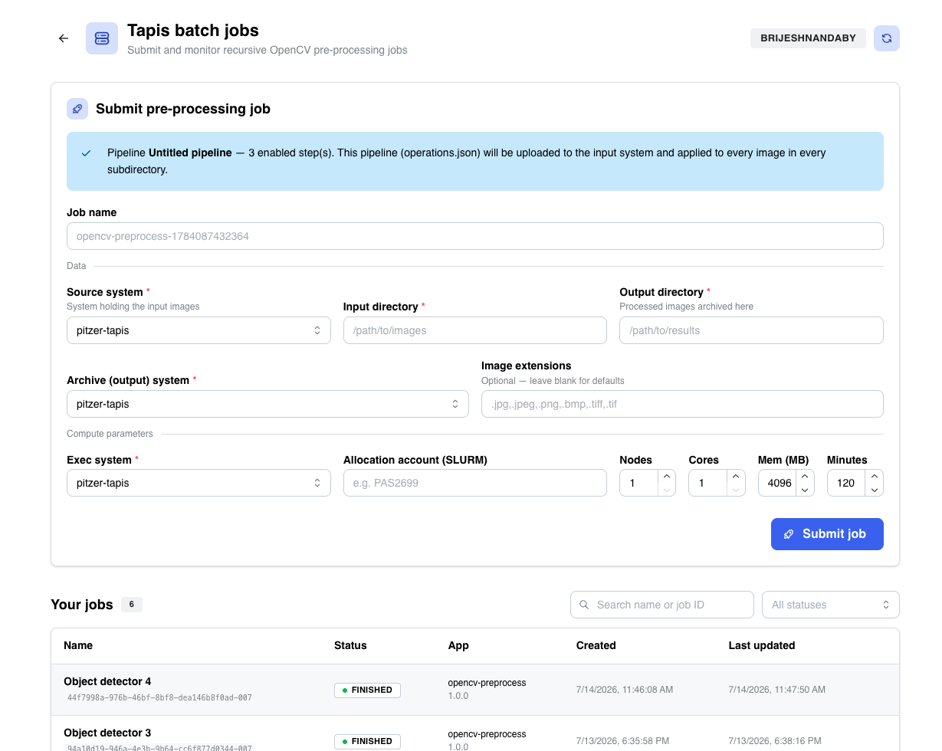This screenshot has height=751, width=942.
Task: Click the rocket icon beside Submit pre-processing job
Action: [77, 109]
